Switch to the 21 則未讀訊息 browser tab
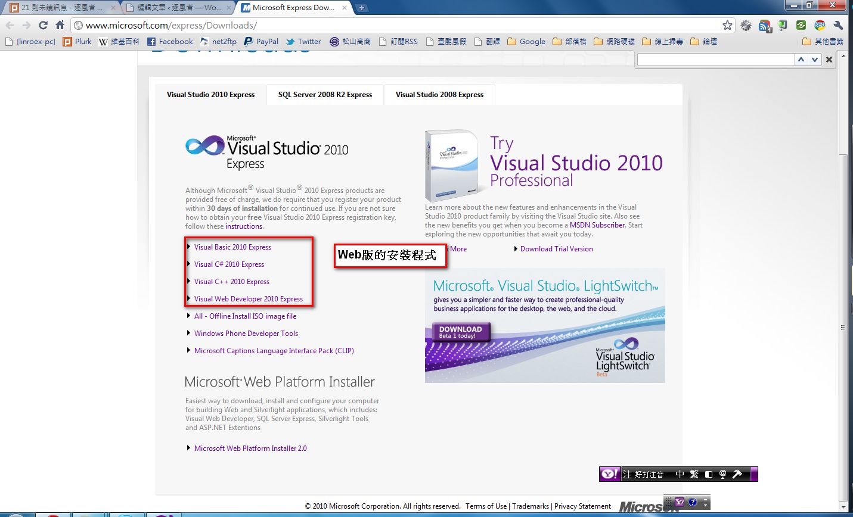This screenshot has width=853, height=517. [x=62, y=8]
